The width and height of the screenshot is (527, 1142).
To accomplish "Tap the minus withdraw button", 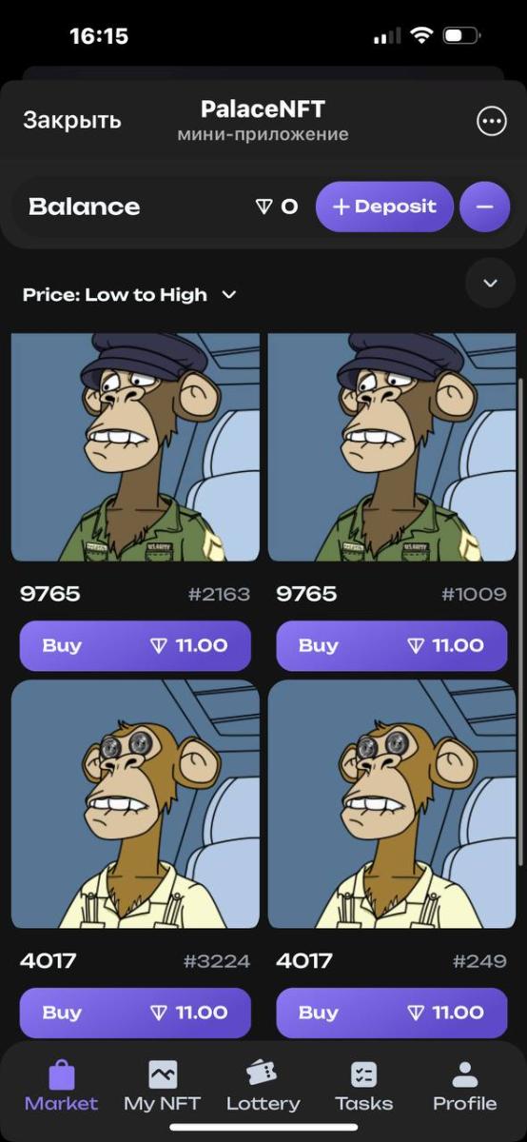I will [484, 207].
